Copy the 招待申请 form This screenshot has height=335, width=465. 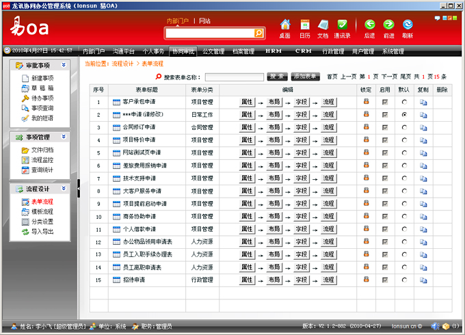click(423, 280)
